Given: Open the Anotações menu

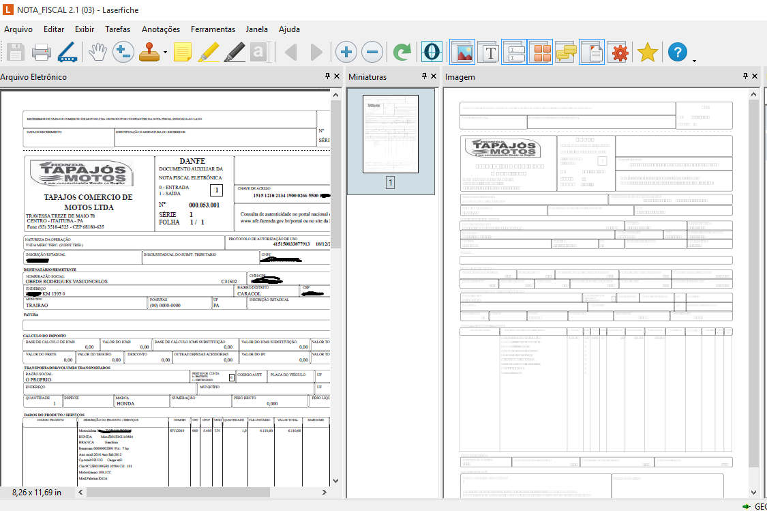Looking at the screenshot, I should [161, 29].
